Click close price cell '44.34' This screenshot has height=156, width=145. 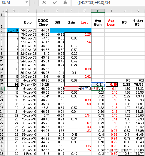click(x=43, y=30)
